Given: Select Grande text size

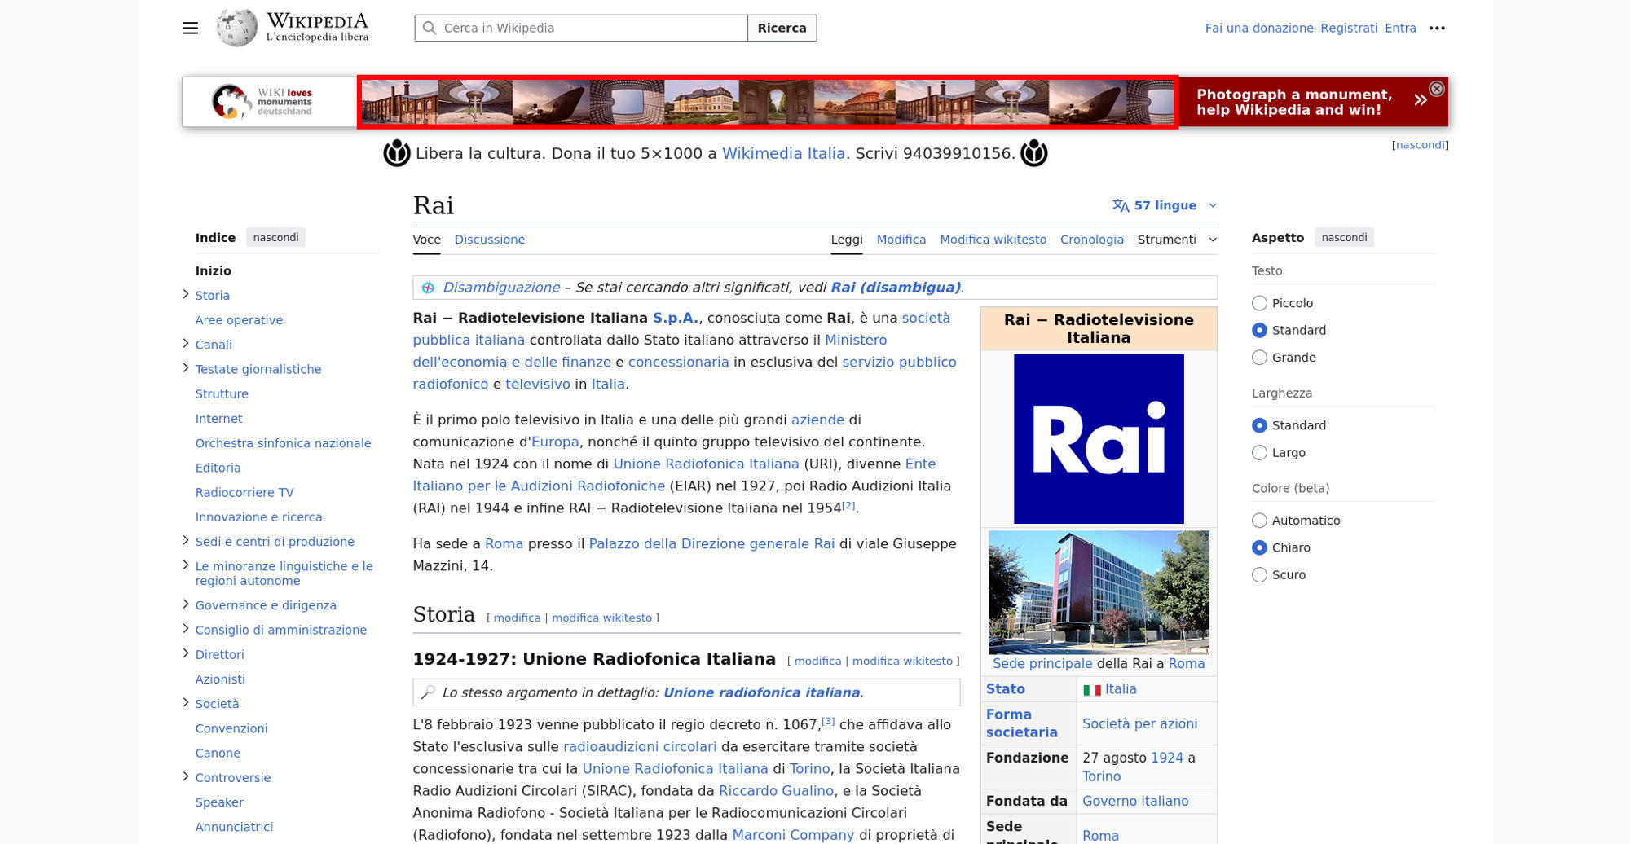Looking at the screenshot, I should click(x=1259, y=358).
